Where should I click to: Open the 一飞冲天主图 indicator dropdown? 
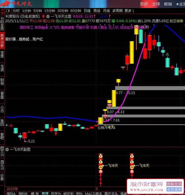[48, 16]
